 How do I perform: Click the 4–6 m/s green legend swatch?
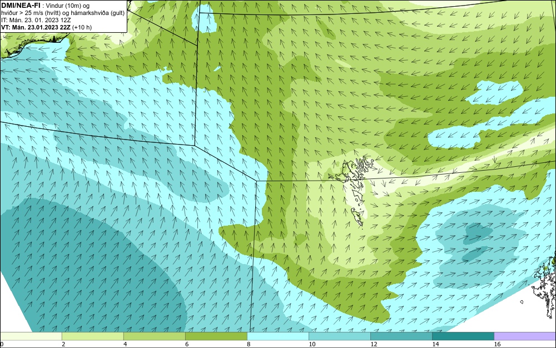154,336
